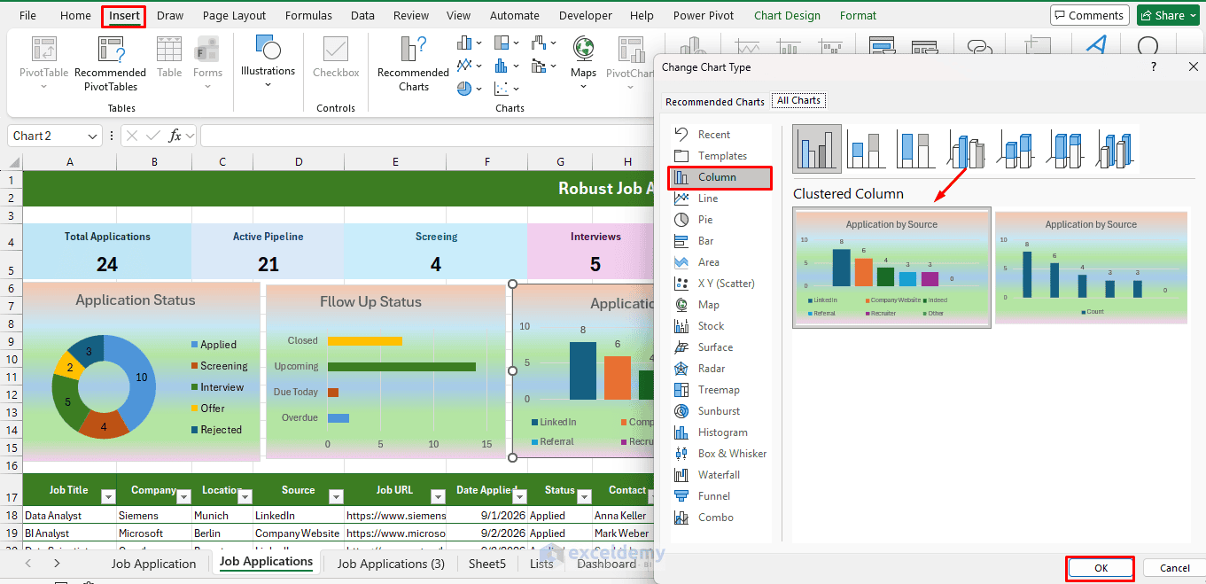Select Pie chart category

coord(720,220)
